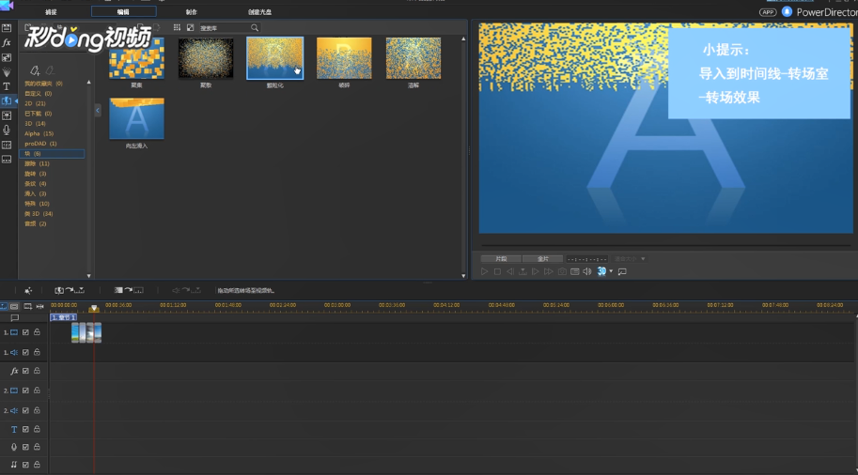Switch to the 捕提 (Capture) tab
The image size is (858, 475).
click(51, 12)
